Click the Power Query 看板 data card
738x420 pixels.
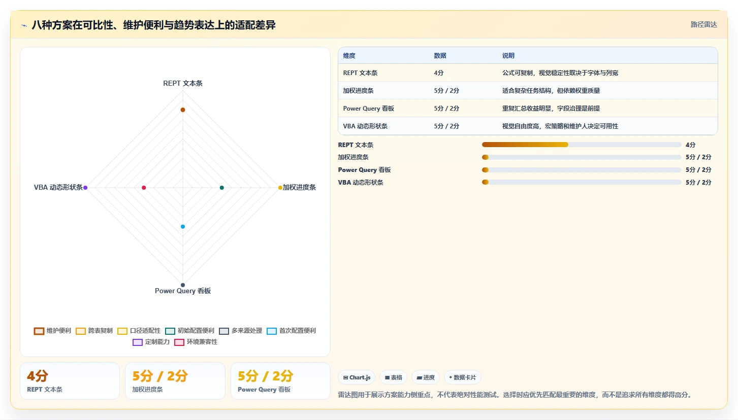(280, 381)
